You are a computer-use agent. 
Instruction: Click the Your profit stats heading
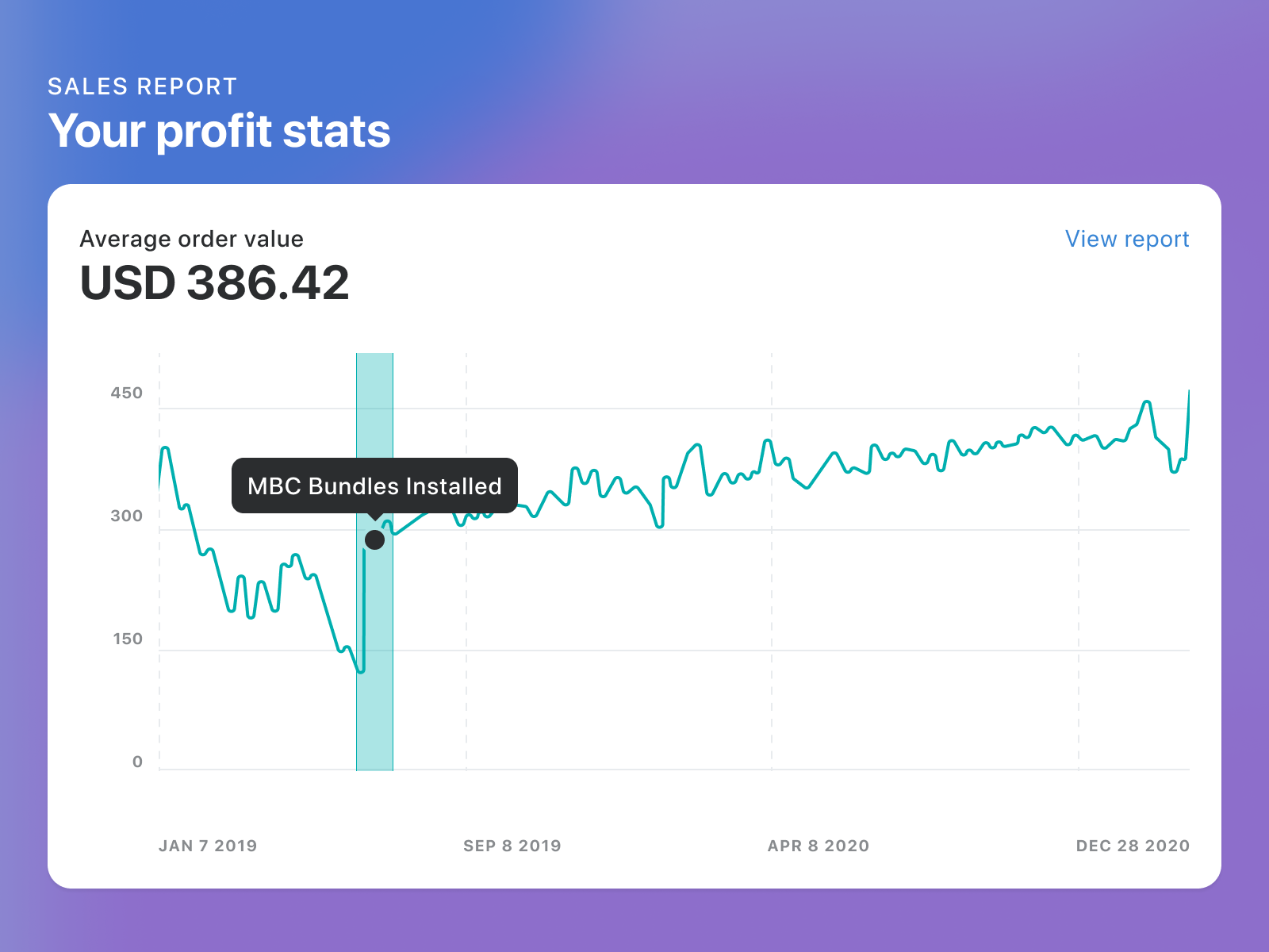pos(220,131)
